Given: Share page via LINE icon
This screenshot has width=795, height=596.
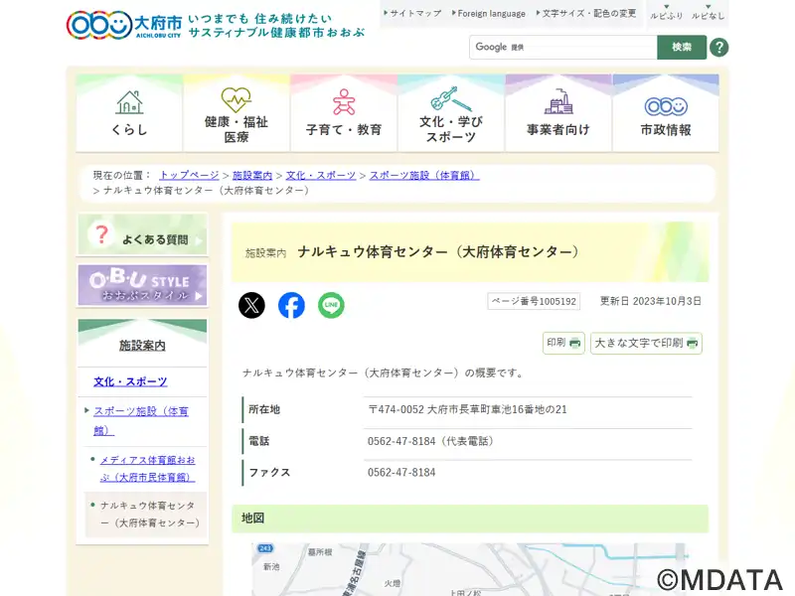Looking at the screenshot, I should point(331,305).
